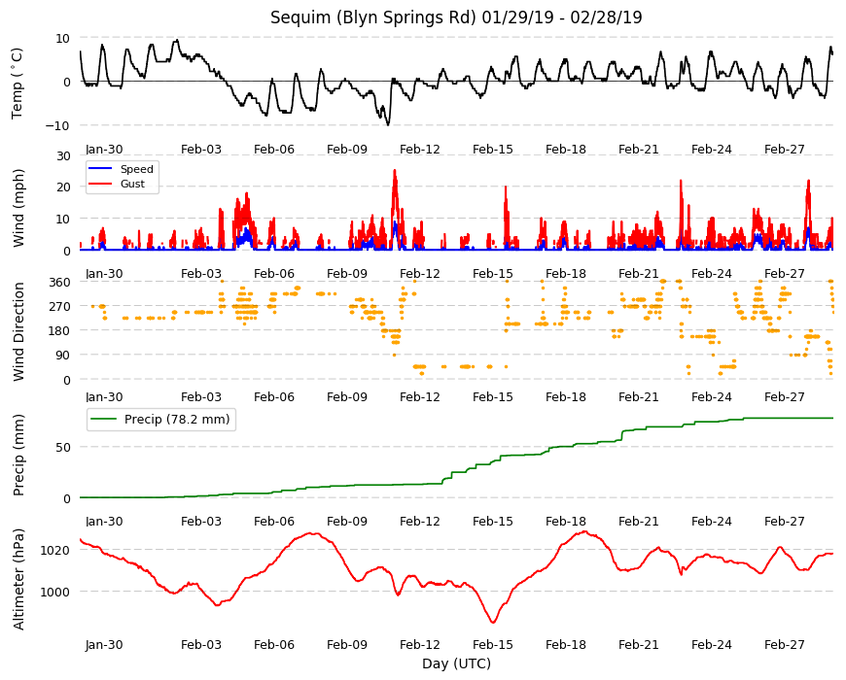
Task: Click the Precip (mm) axis label
Action: [18, 455]
